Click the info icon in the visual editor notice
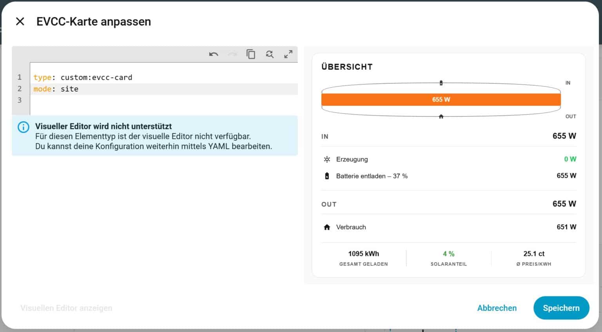Image resolution: width=602 pixels, height=332 pixels. click(24, 127)
